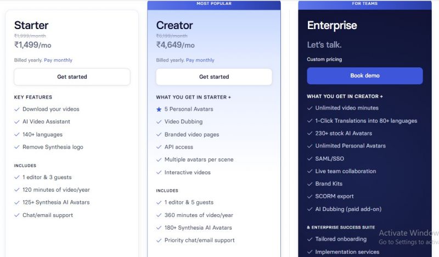This screenshot has height=257, width=439.
Task: Click the AI Video Assistant text
Action: tap(47, 122)
